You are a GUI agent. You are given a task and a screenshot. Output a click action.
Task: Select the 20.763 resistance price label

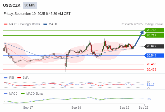(x=154, y=30)
